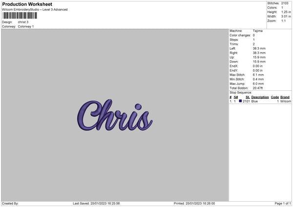Click the Min Stitch value '0.4 mm'
Screen dimensions: 293x207
[x=258, y=79]
